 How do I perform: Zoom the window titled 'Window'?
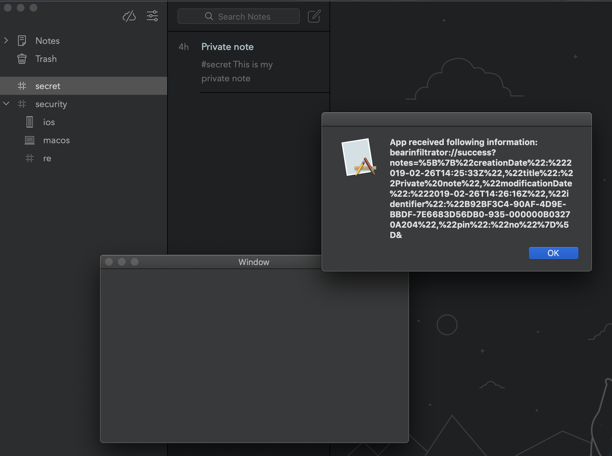coord(135,262)
